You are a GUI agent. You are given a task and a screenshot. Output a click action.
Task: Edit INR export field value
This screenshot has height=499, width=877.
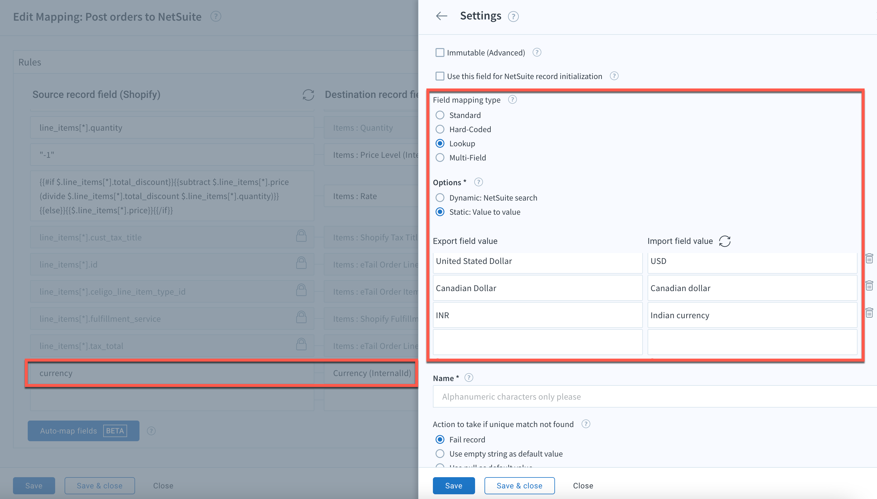tap(538, 315)
